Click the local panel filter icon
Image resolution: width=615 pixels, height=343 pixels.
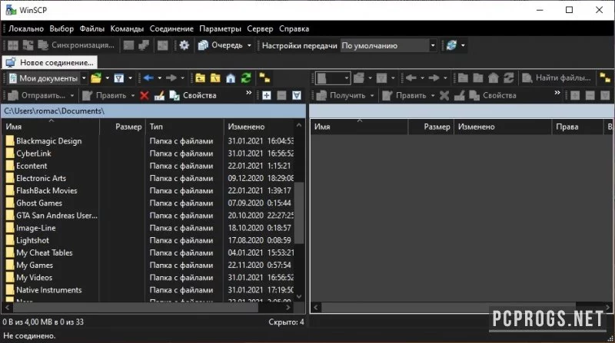[x=119, y=78]
